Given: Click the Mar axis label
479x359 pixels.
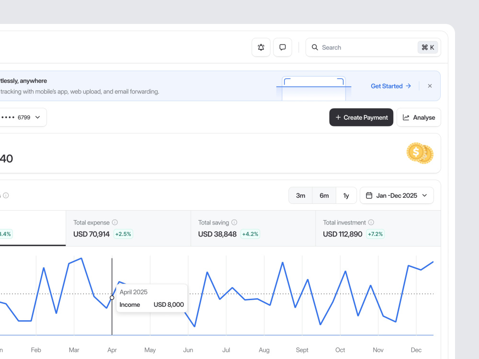Looking at the screenshot, I should coord(74,350).
